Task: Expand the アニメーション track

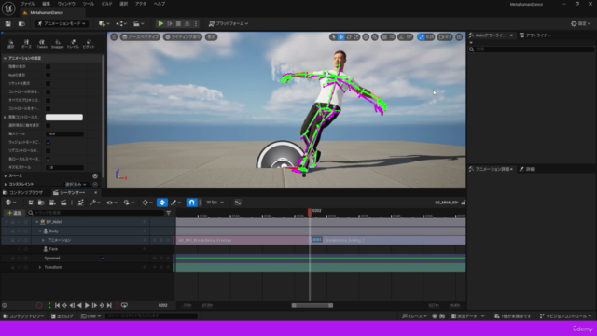Action: [43, 241]
